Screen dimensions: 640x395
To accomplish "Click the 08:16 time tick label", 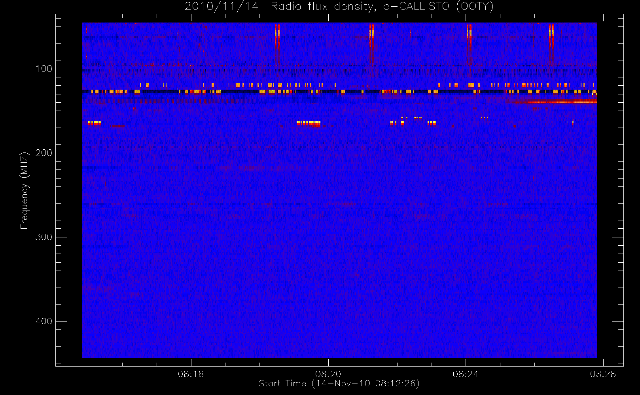I will pyautogui.click(x=191, y=374).
